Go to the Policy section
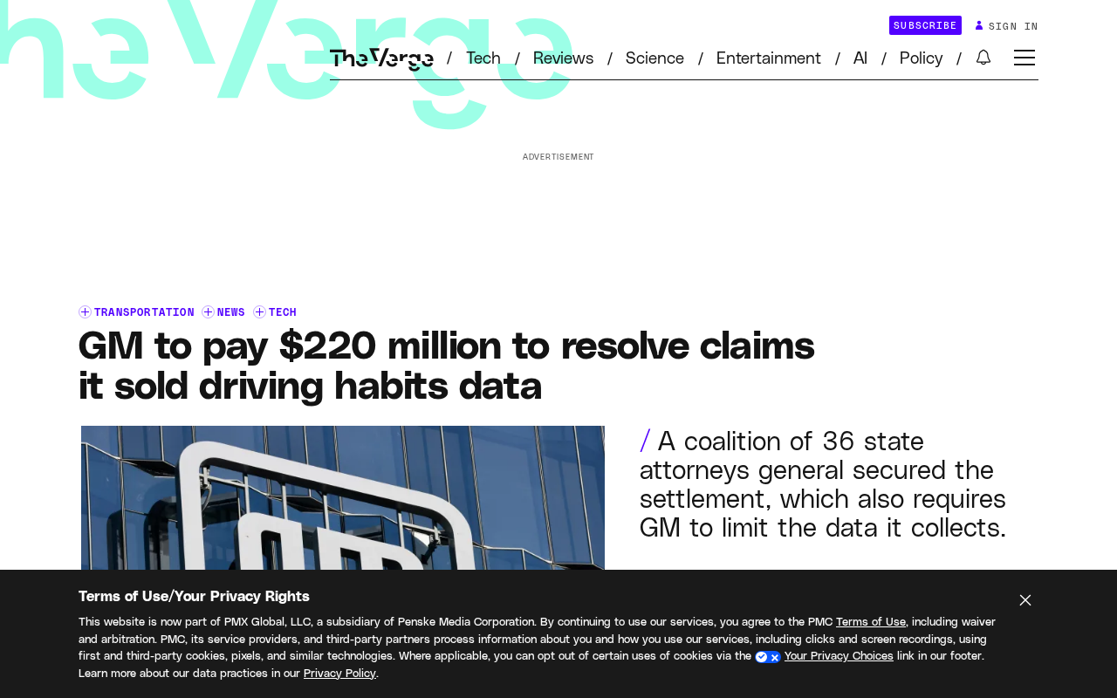Image resolution: width=1117 pixels, height=698 pixels. point(921,58)
